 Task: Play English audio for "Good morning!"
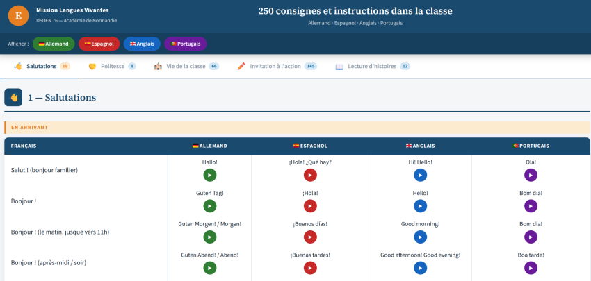click(420, 237)
